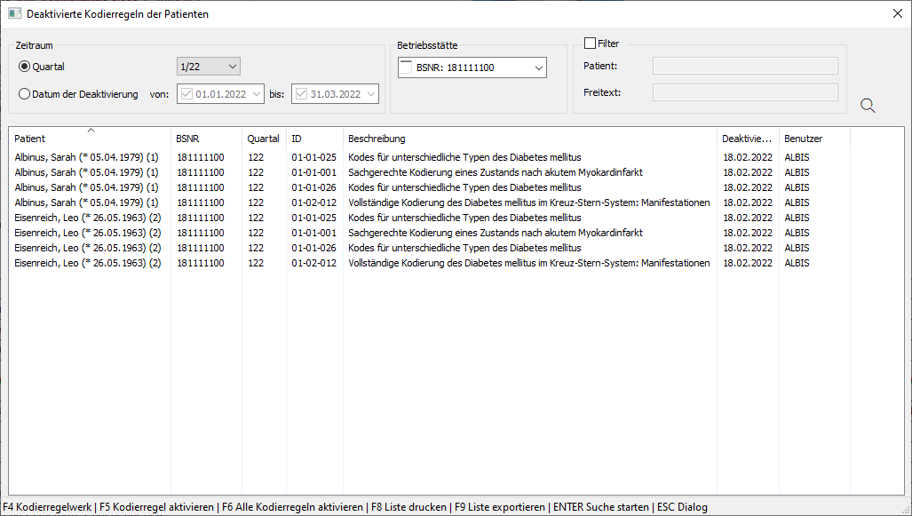The width and height of the screenshot is (912, 516).
Task: Click Myokardinfarkt description in Albinus row
Action: (496, 172)
